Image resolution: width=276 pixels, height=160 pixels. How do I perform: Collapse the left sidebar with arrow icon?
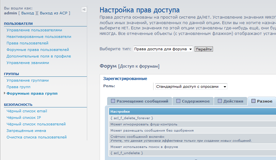[84, 10]
